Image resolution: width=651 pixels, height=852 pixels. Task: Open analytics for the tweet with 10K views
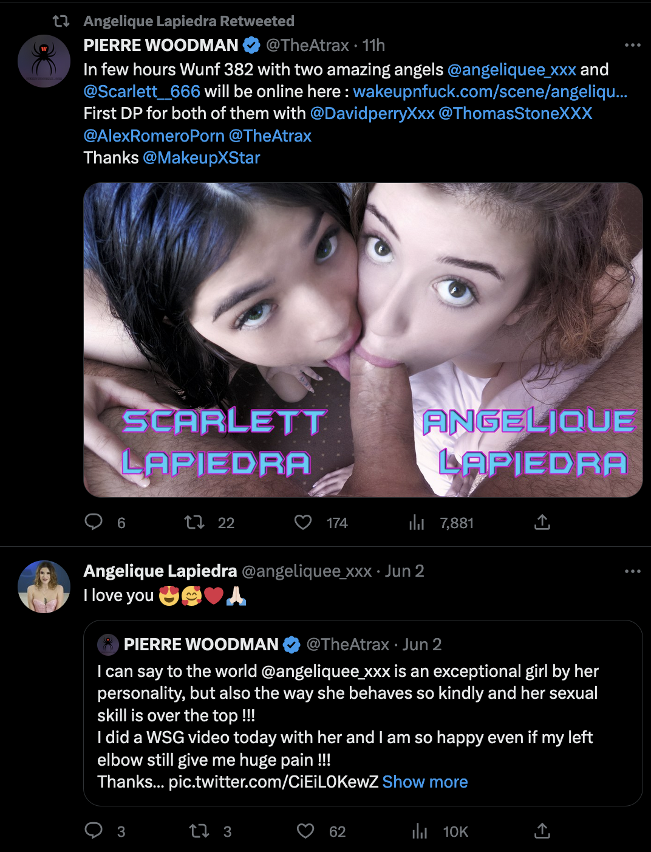420,831
